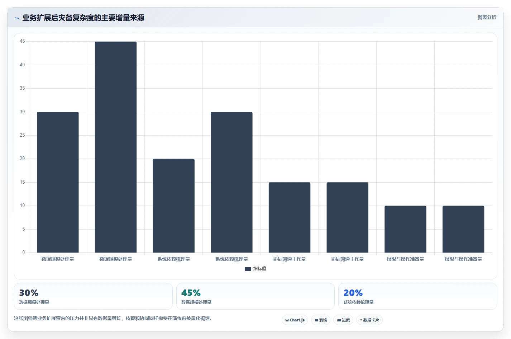Click the 系统依赖梳理量 bar valued 30
Screen dimensions: 511x339
point(231,182)
